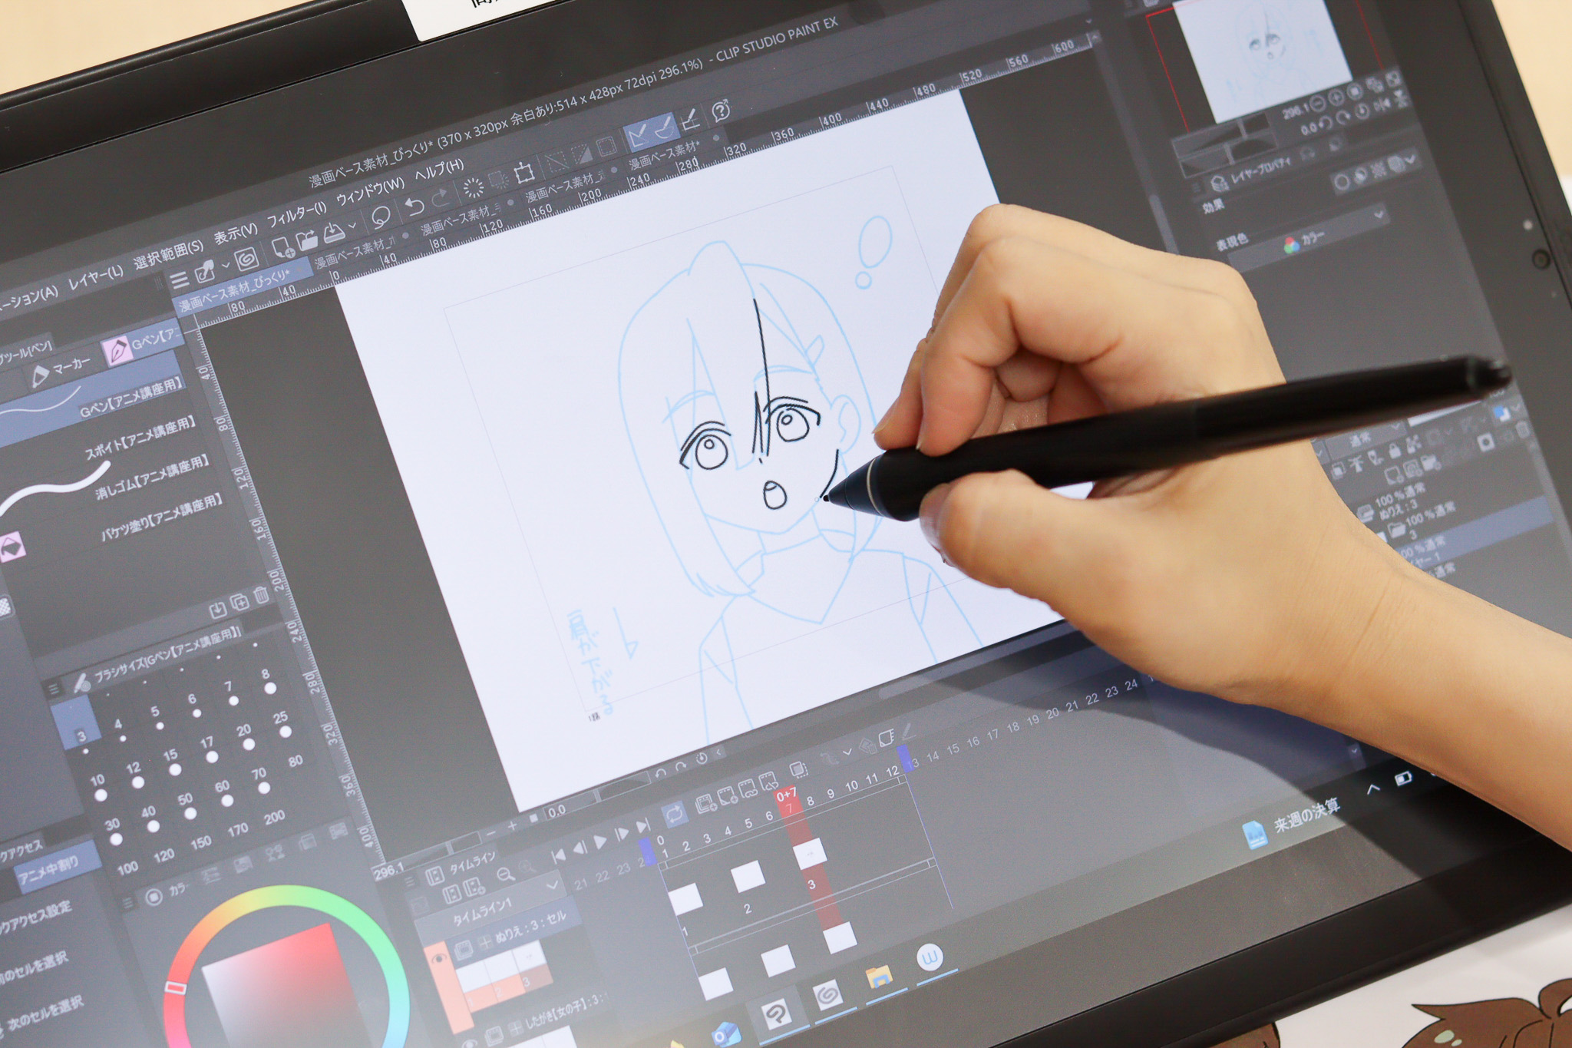Click the hamburger menu beside command bar

point(179,280)
